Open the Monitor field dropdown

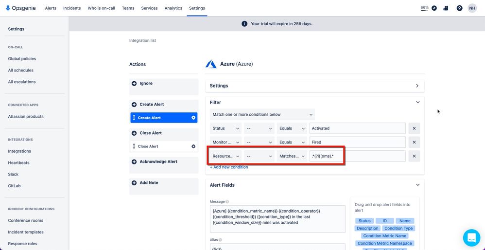226,143
